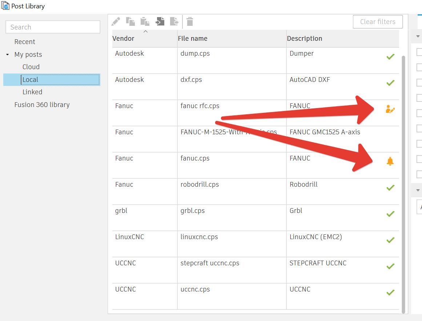Collapse the top filter section arrow

tap(418, 36)
